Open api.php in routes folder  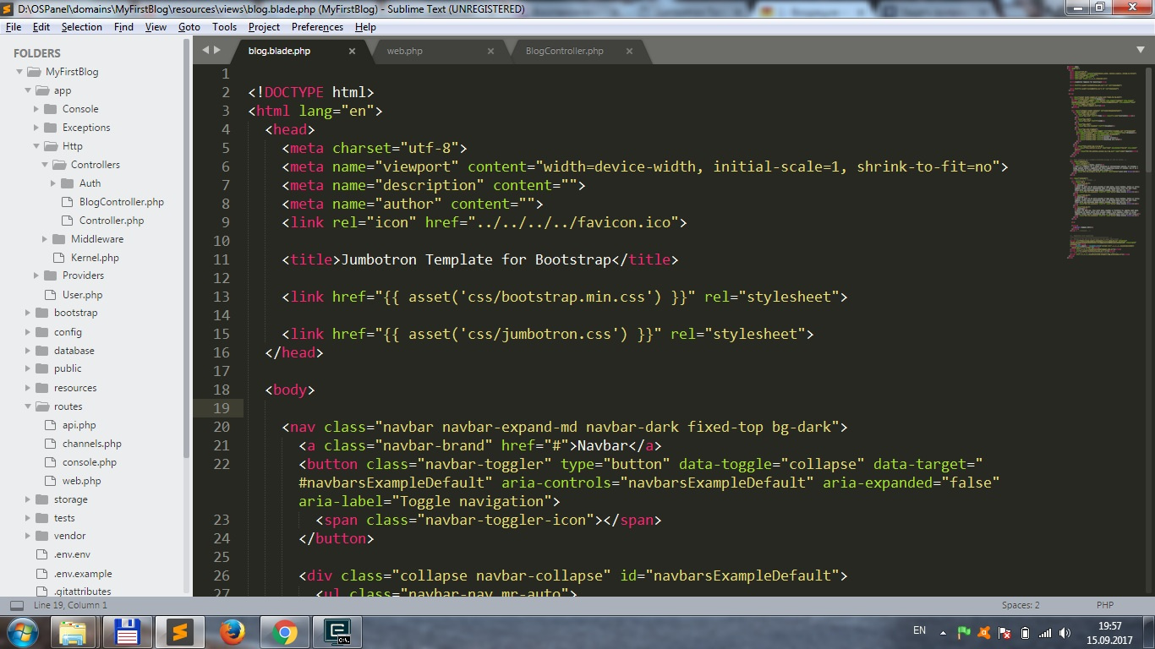pos(79,425)
